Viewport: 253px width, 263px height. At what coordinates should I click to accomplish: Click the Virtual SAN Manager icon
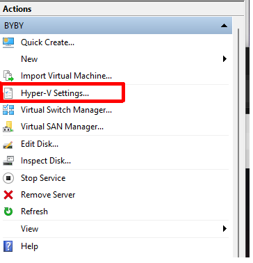click(x=8, y=127)
